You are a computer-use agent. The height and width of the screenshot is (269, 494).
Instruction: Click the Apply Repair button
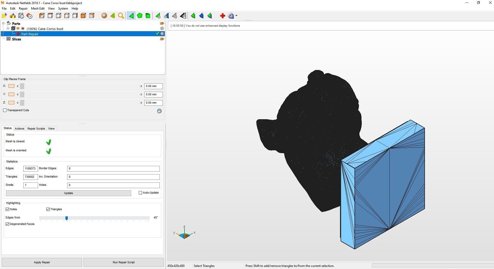click(x=42, y=262)
